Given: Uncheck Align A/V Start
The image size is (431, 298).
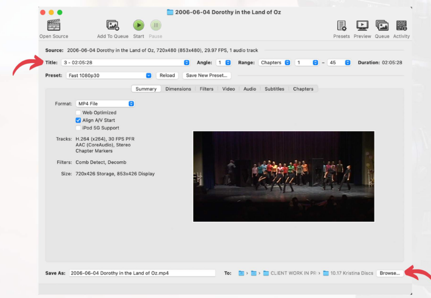Looking at the screenshot, I should [x=78, y=120].
